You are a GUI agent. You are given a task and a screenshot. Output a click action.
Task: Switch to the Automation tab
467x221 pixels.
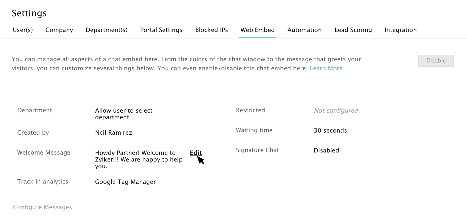pyautogui.click(x=304, y=30)
